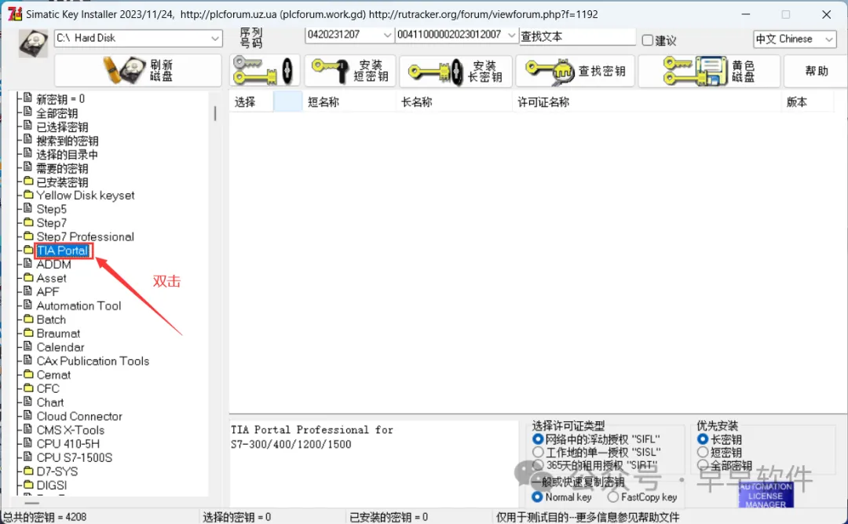848x524 pixels.
Task: Select 新密钥 = 0 tree item
Action: point(60,99)
